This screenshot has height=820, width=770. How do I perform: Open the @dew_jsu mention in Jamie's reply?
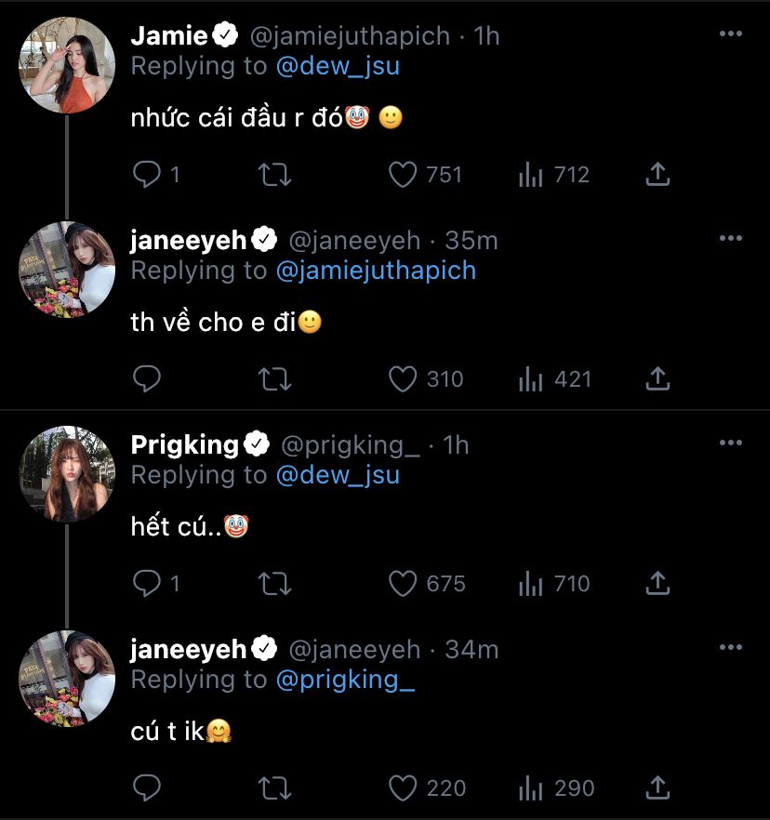coord(338,66)
